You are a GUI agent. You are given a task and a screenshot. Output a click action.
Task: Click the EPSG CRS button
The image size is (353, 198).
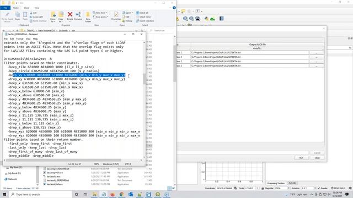click(x=338, y=188)
